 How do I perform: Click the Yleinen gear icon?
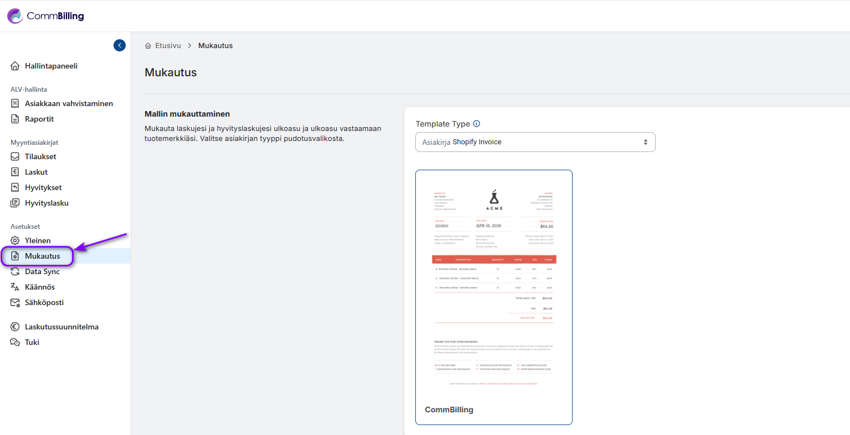15,241
